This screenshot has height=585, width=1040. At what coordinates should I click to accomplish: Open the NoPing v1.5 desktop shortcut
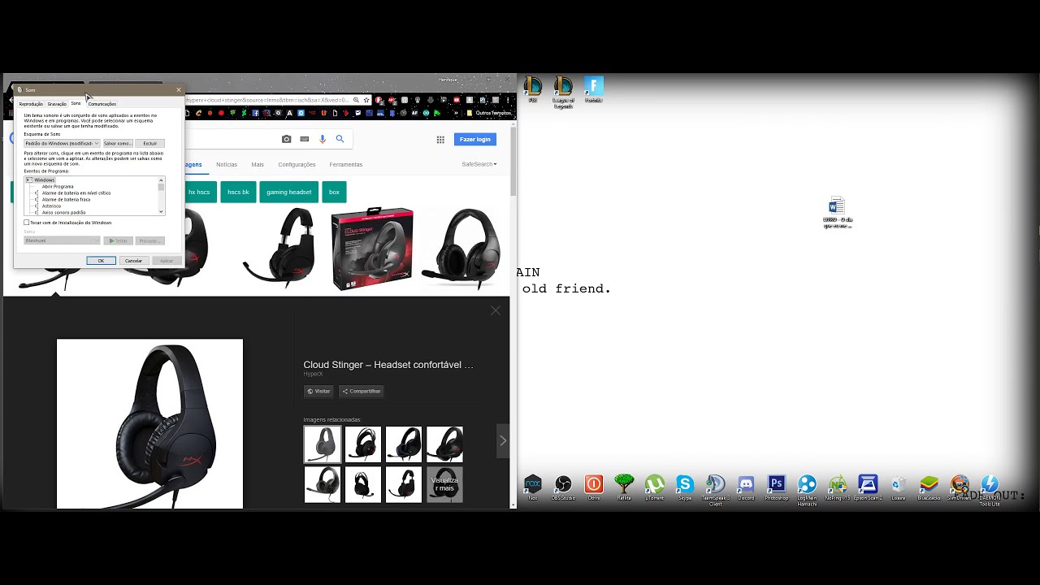coord(837,487)
